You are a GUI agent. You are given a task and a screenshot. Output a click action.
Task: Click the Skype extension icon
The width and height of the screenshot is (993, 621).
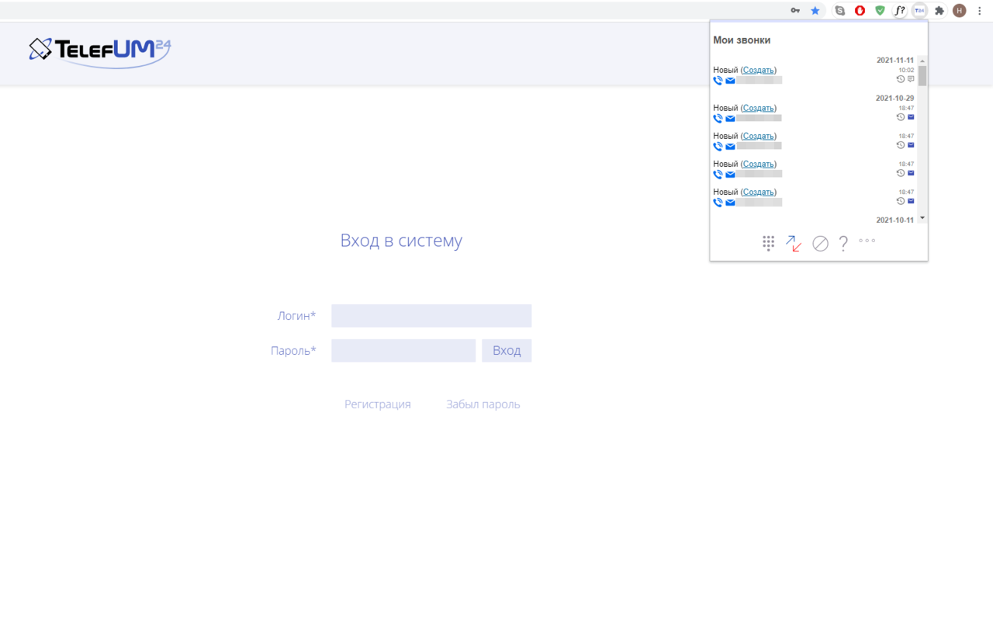(839, 11)
